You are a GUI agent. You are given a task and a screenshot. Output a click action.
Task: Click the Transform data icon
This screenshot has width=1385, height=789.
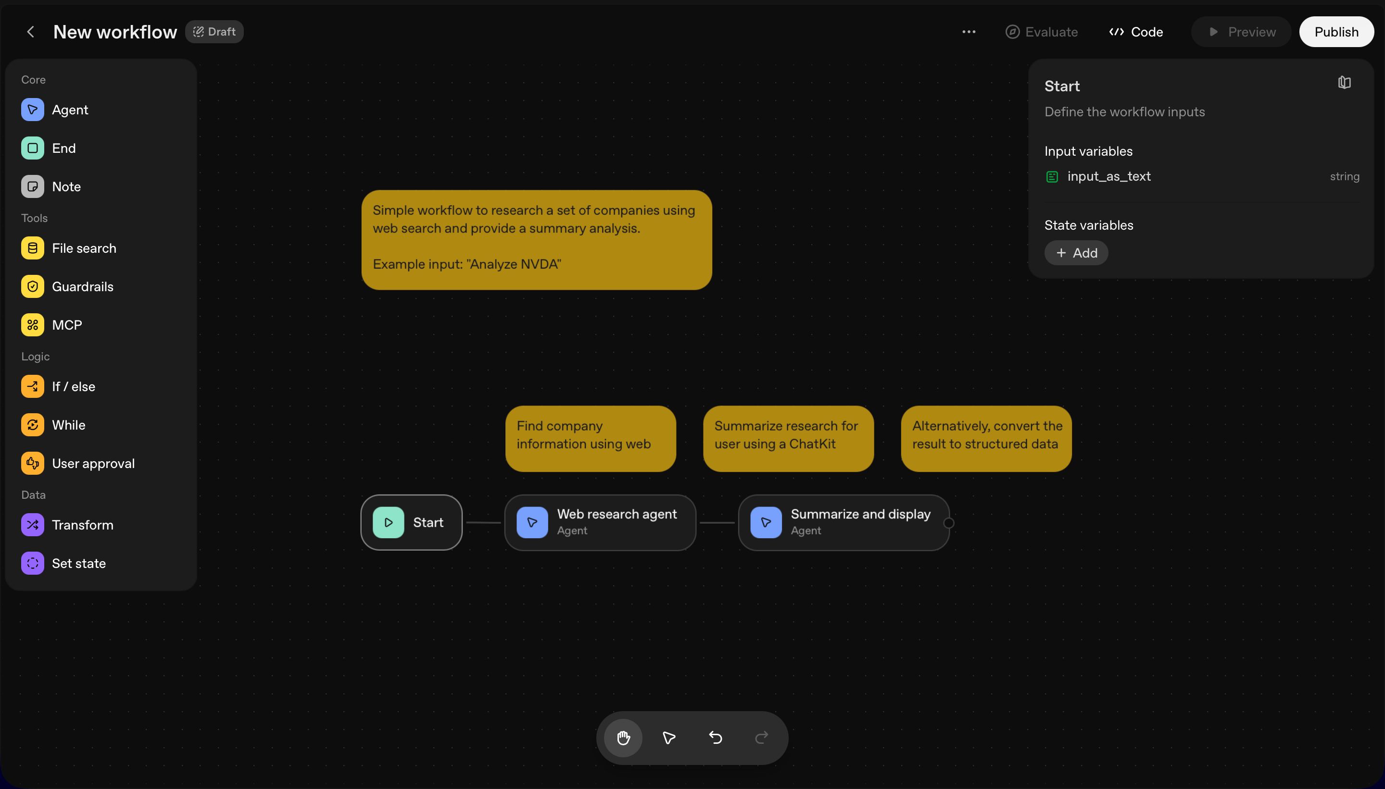(x=33, y=525)
